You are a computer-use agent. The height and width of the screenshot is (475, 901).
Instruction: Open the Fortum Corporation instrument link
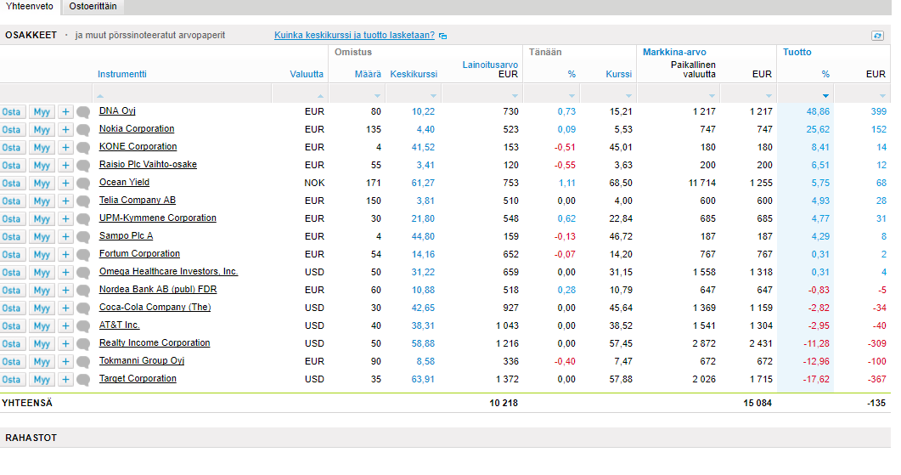tap(139, 253)
